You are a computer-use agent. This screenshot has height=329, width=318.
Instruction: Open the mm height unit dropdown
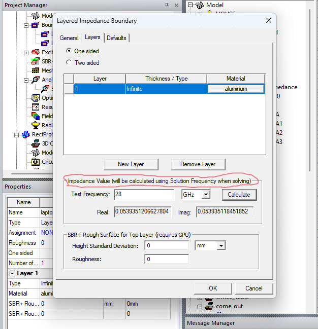point(221,245)
